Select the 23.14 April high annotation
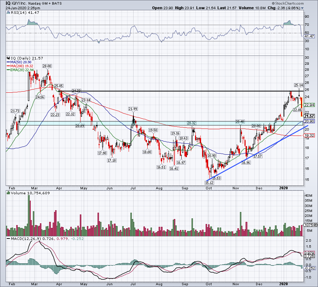 [86, 100]
